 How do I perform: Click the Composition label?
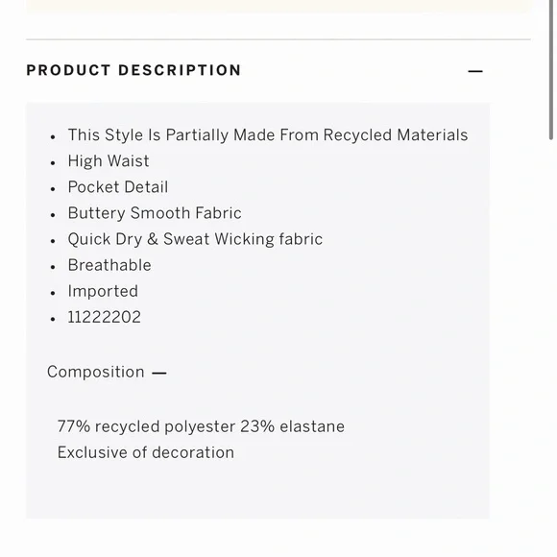(96, 372)
